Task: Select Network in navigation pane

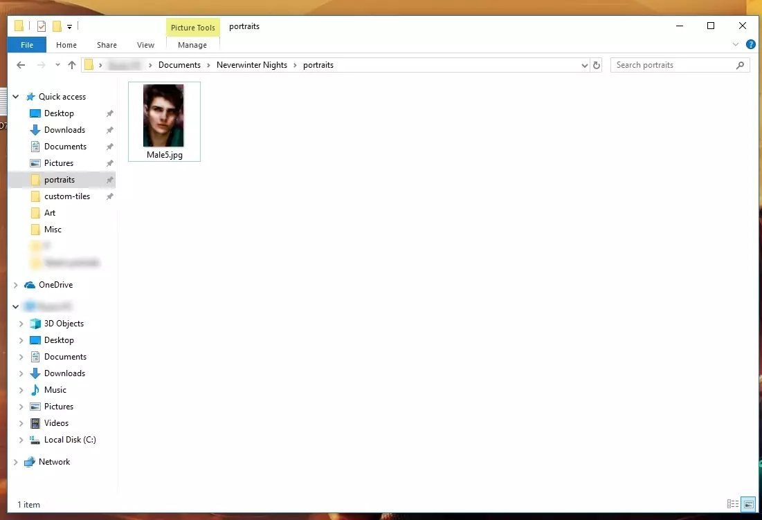Action: [54, 462]
